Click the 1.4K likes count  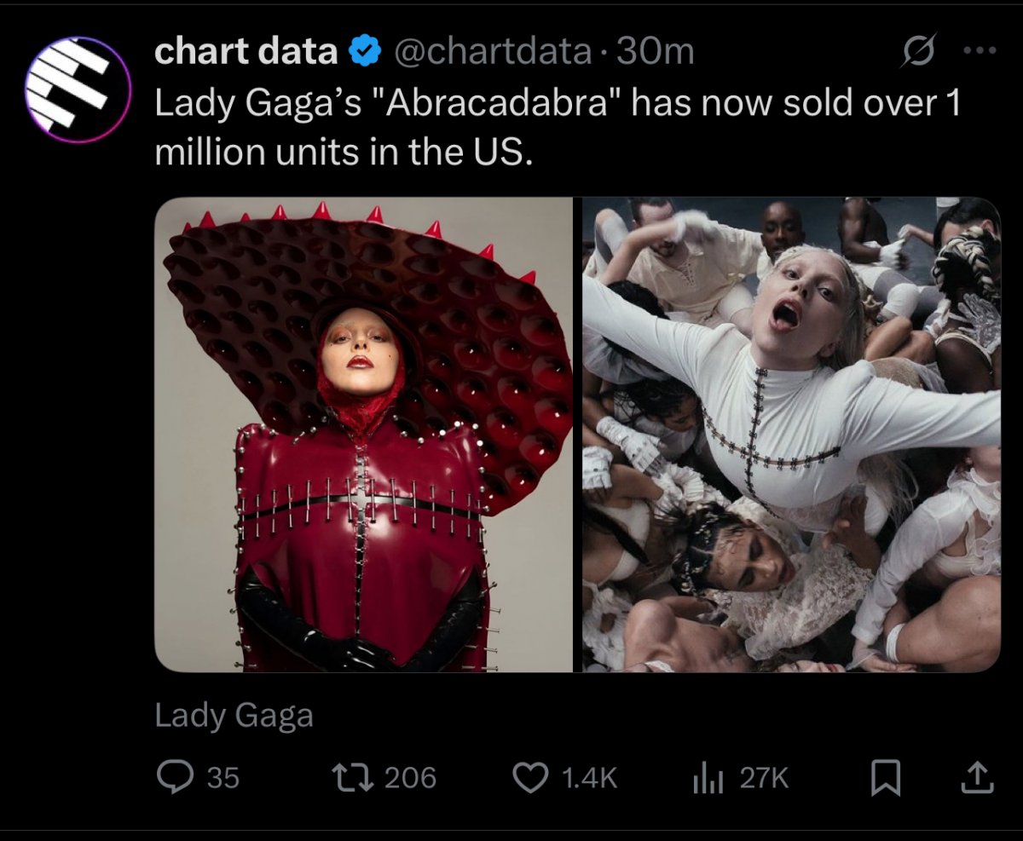pyautogui.click(x=589, y=778)
